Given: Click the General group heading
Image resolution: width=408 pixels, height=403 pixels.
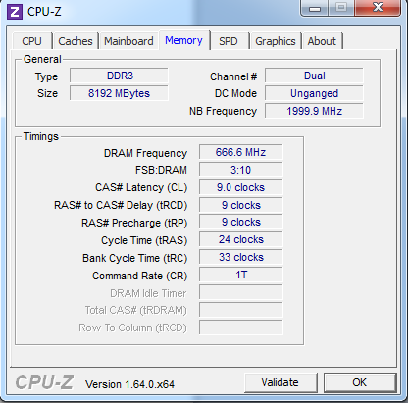Looking at the screenshot, I should coord(42,59).
